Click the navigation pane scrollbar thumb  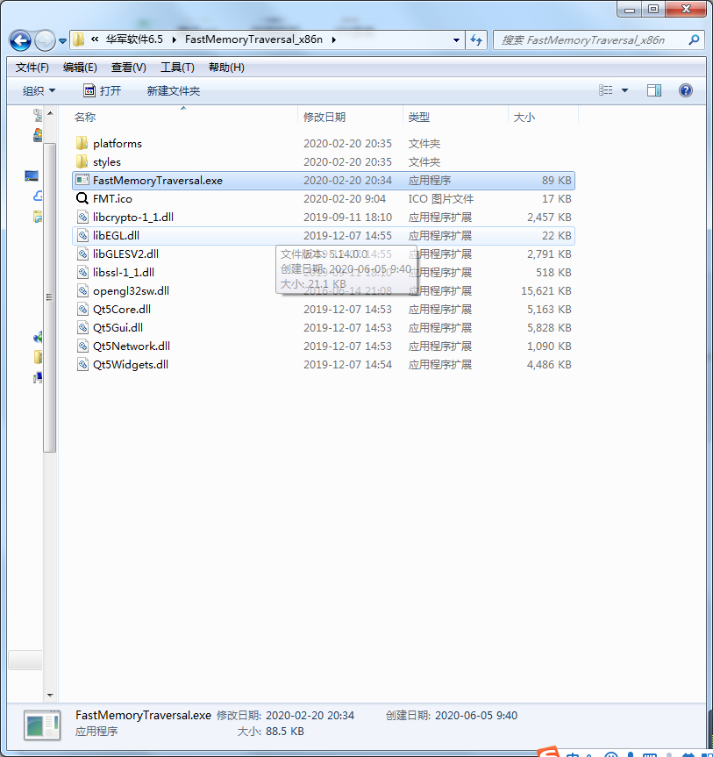[x=50, y=297]
